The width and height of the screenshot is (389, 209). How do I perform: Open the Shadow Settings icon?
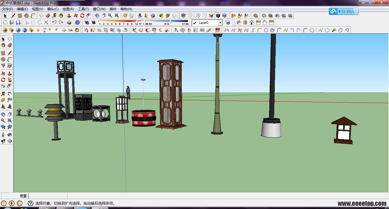click(x=87, y=22)
